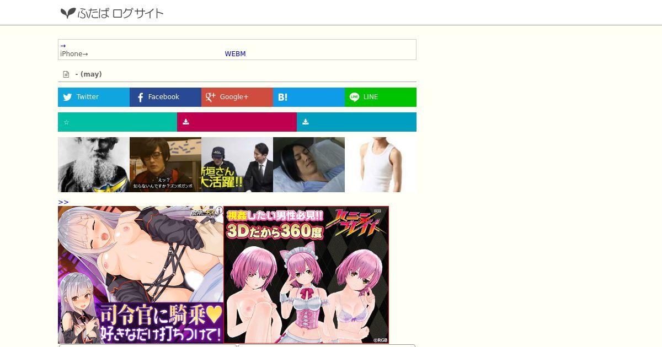Click the Google+ g icon
Image resolution: width=662 pixels, height=347 pixels.
(x=210, y=97)
